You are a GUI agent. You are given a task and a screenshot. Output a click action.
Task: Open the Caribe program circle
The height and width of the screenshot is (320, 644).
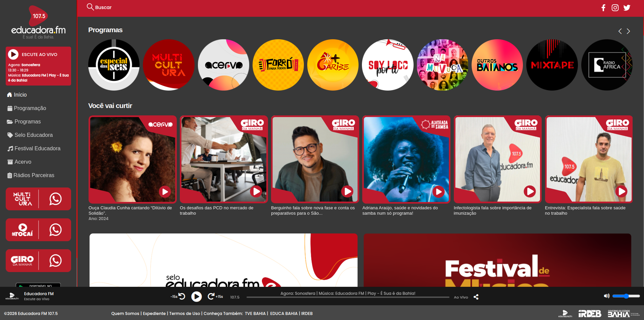[x=333, y=65]
